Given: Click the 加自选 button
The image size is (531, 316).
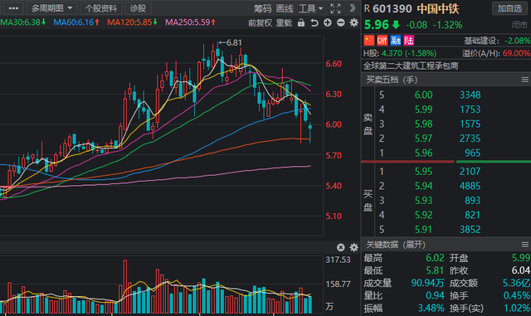Looking at the screenshot, I should coord(509,8).
